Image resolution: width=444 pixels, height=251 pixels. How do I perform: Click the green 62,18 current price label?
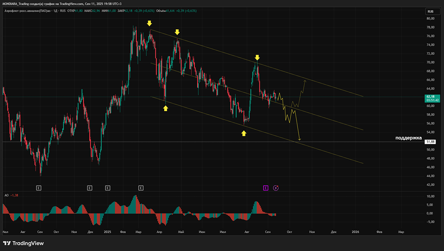(x=432, y=98)
